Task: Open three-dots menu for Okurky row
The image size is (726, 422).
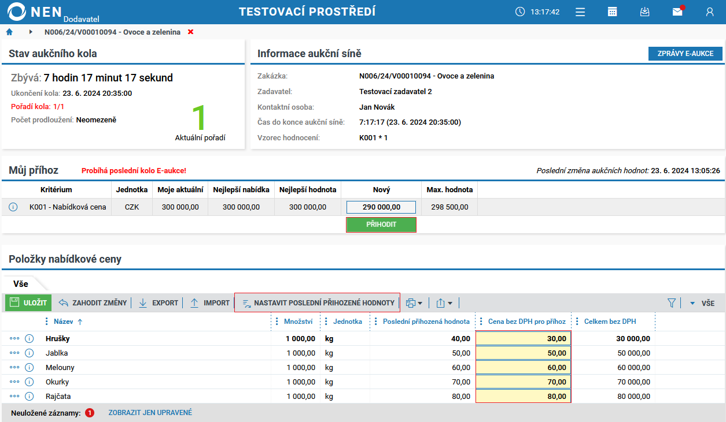Action: pos(14,382)
